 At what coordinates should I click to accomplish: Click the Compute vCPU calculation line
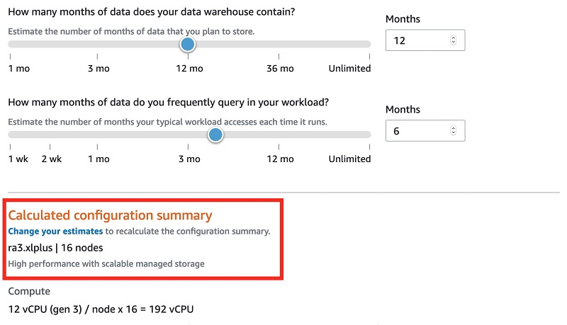tap(101, 309)
